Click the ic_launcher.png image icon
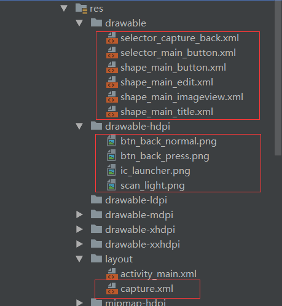 [x=111, y=171]
